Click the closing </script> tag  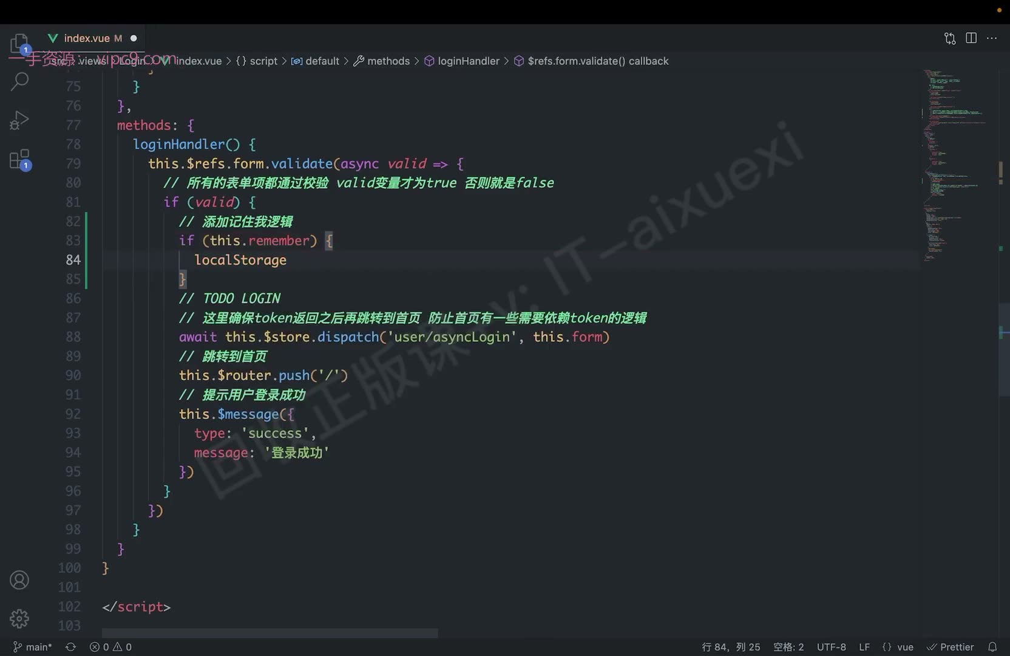tap(137, 607)
